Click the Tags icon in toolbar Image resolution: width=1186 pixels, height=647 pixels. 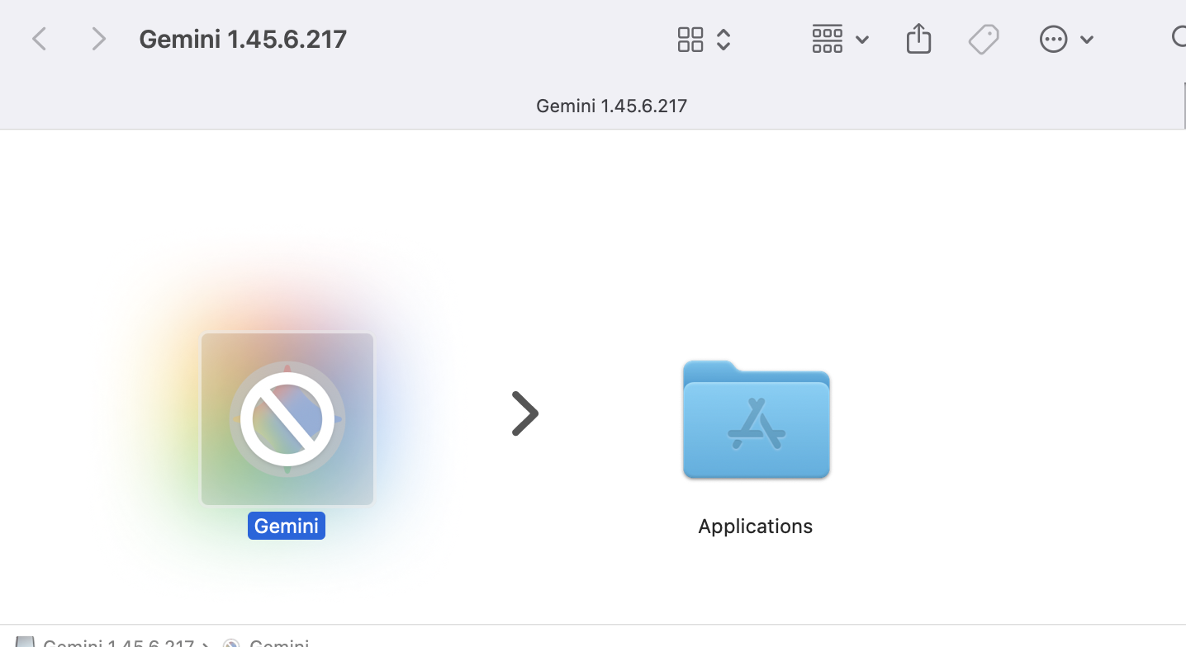pyautogui.click(x=984, y=39)
